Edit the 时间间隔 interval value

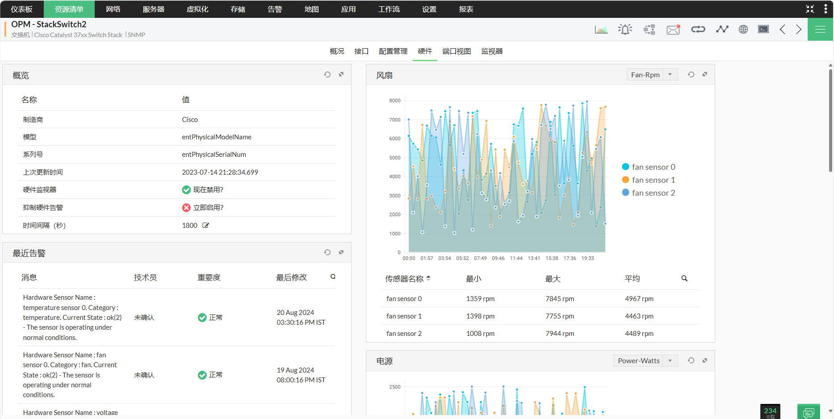point(206,226)
